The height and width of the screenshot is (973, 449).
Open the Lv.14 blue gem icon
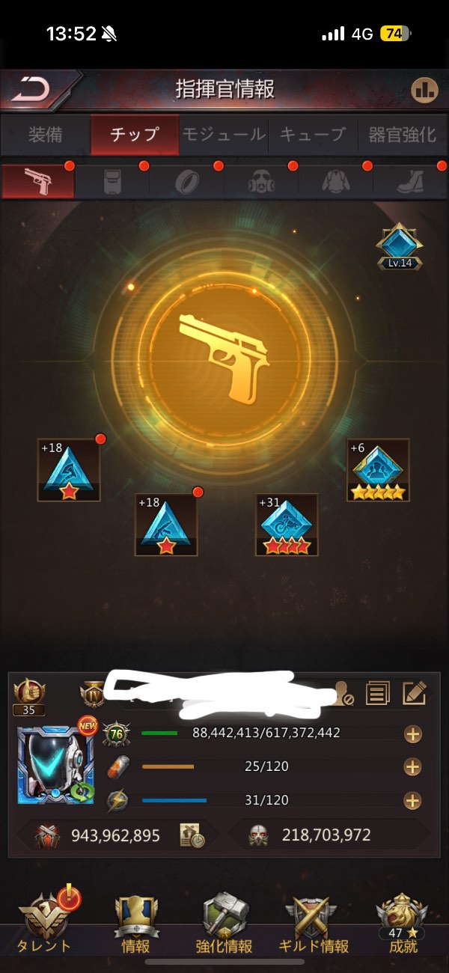click(x=400, y=247)
